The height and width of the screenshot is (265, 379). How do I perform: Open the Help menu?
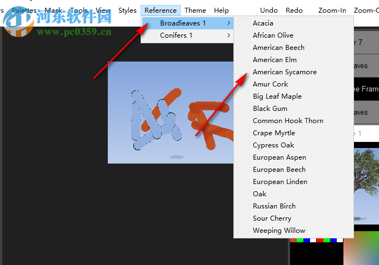point(221,11)
